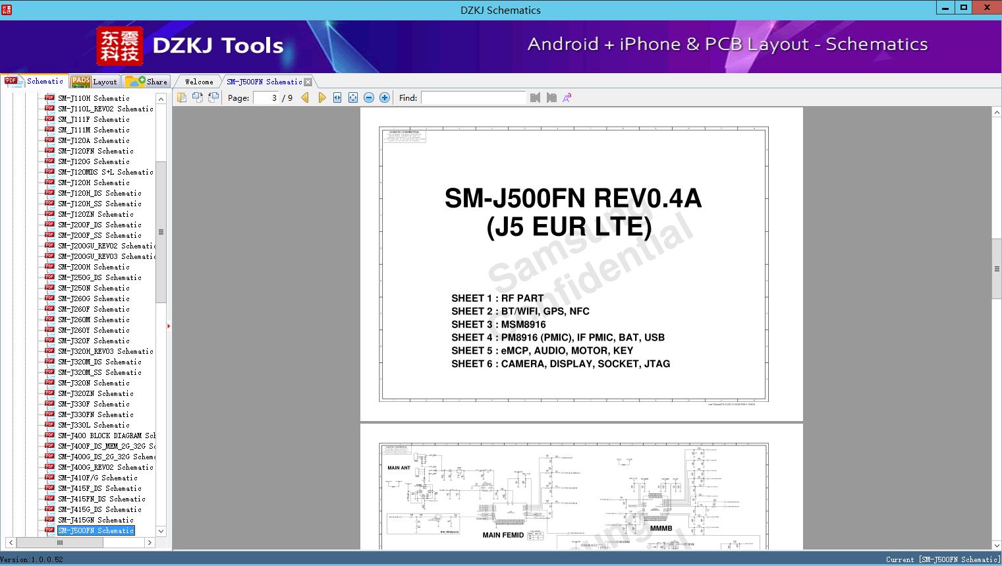Viewport: 1002px width, 566px height.
Task: Select the SM-J500FN Schematic document tab
Action: (x=264, y=82)
